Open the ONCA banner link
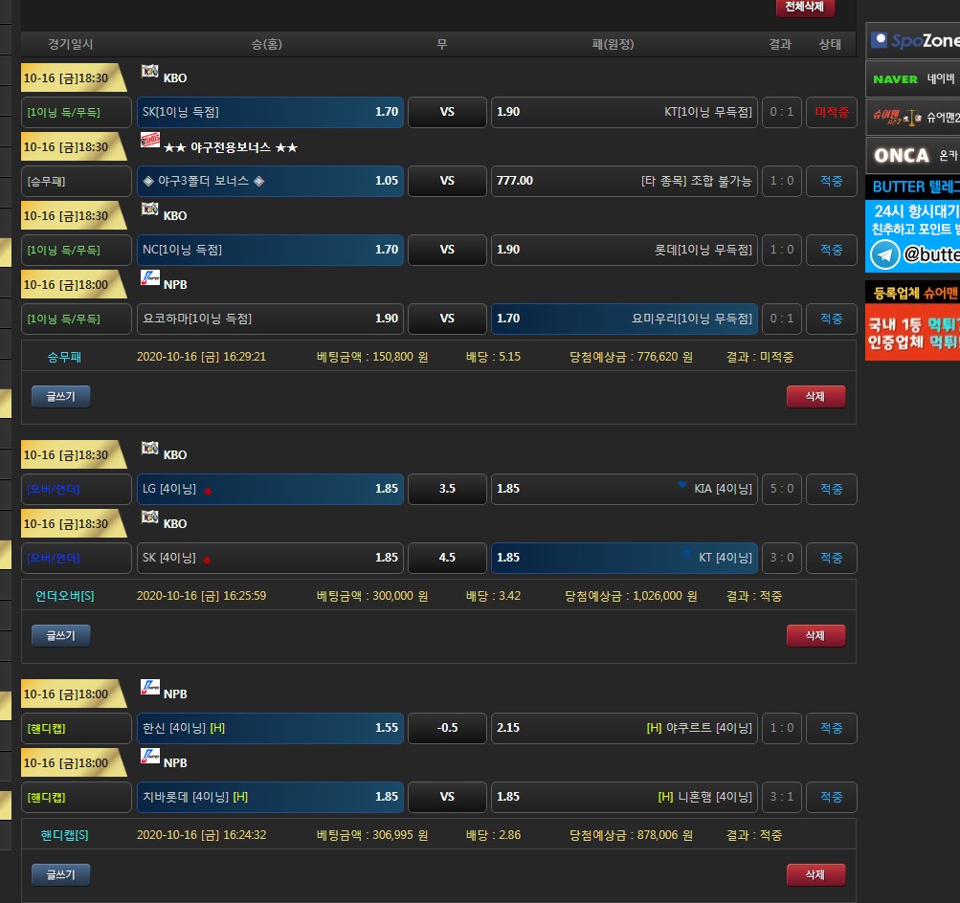Image resolution: width=960 pixels, height=903 pixels. click(912, 155)
